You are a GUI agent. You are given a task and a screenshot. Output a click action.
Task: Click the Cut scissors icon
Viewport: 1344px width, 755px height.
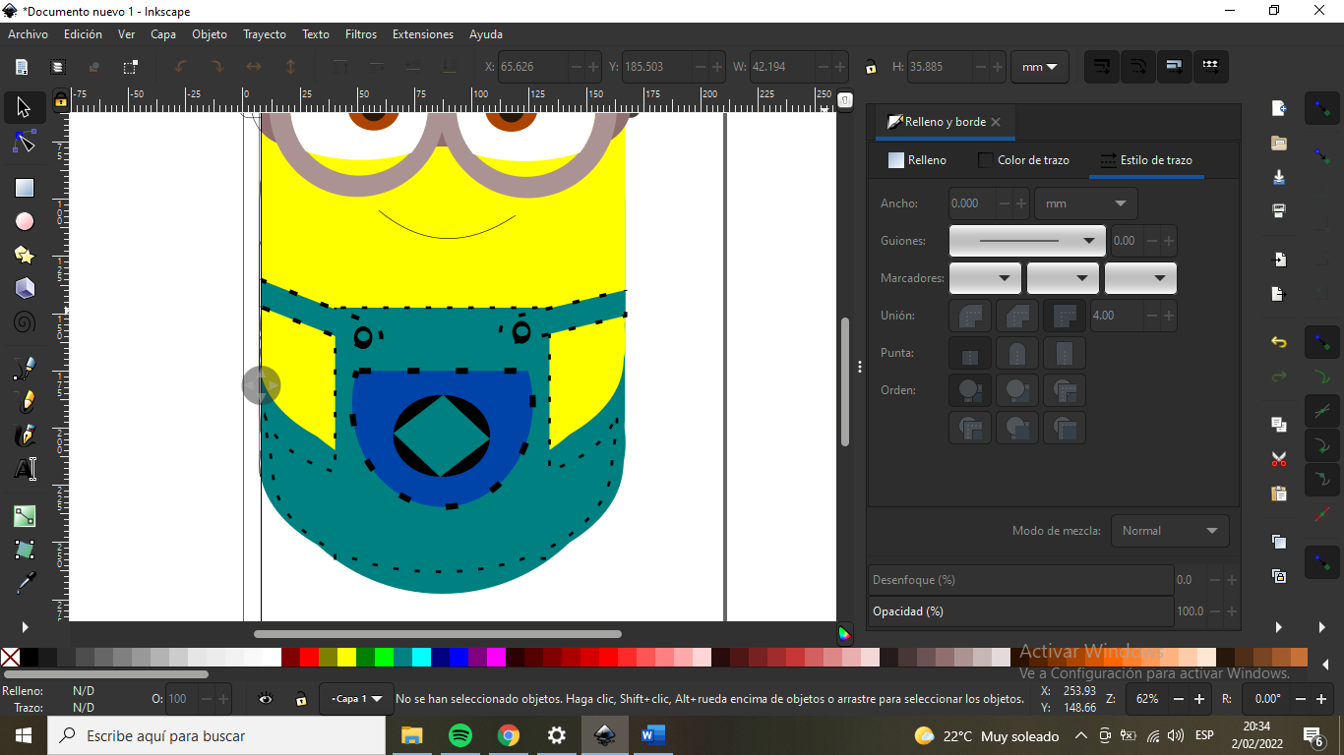(1279, 459)
